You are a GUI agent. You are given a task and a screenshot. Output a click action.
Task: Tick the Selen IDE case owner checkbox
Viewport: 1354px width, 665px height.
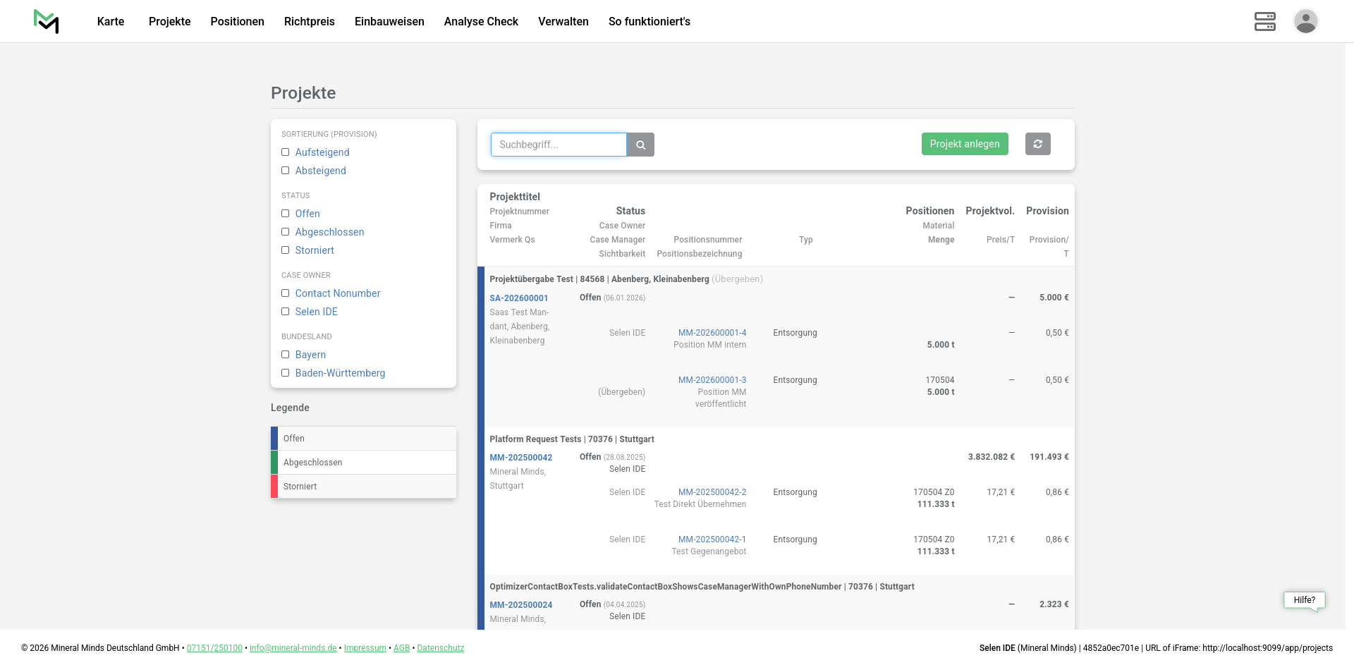(x=286, y=312)
